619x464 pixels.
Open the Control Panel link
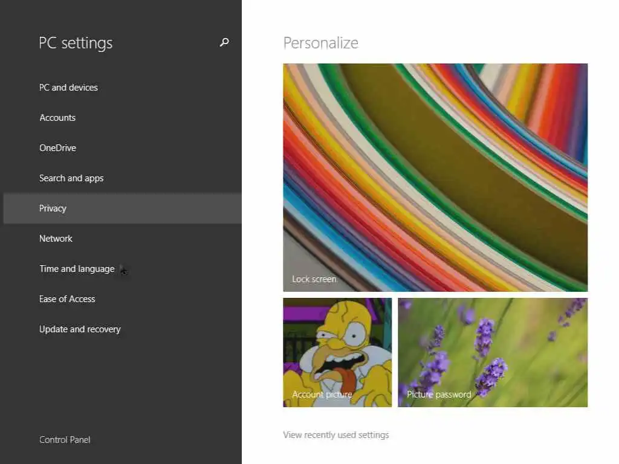65,440
